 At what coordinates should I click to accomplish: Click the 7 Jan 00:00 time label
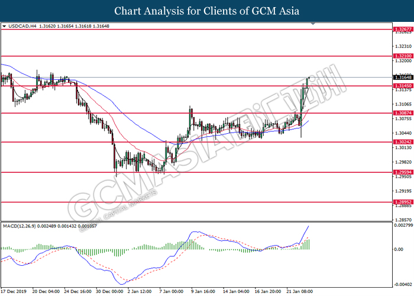[172, 291]
